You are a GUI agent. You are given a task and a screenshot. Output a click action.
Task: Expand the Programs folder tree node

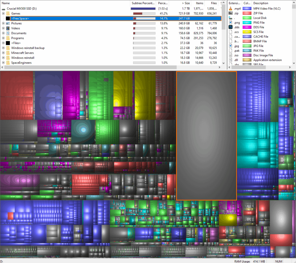[x=3, y=38]
